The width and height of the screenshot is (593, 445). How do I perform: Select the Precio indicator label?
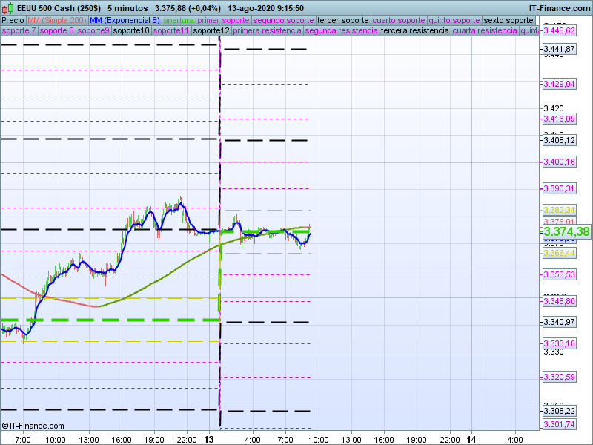pos(13,20)
